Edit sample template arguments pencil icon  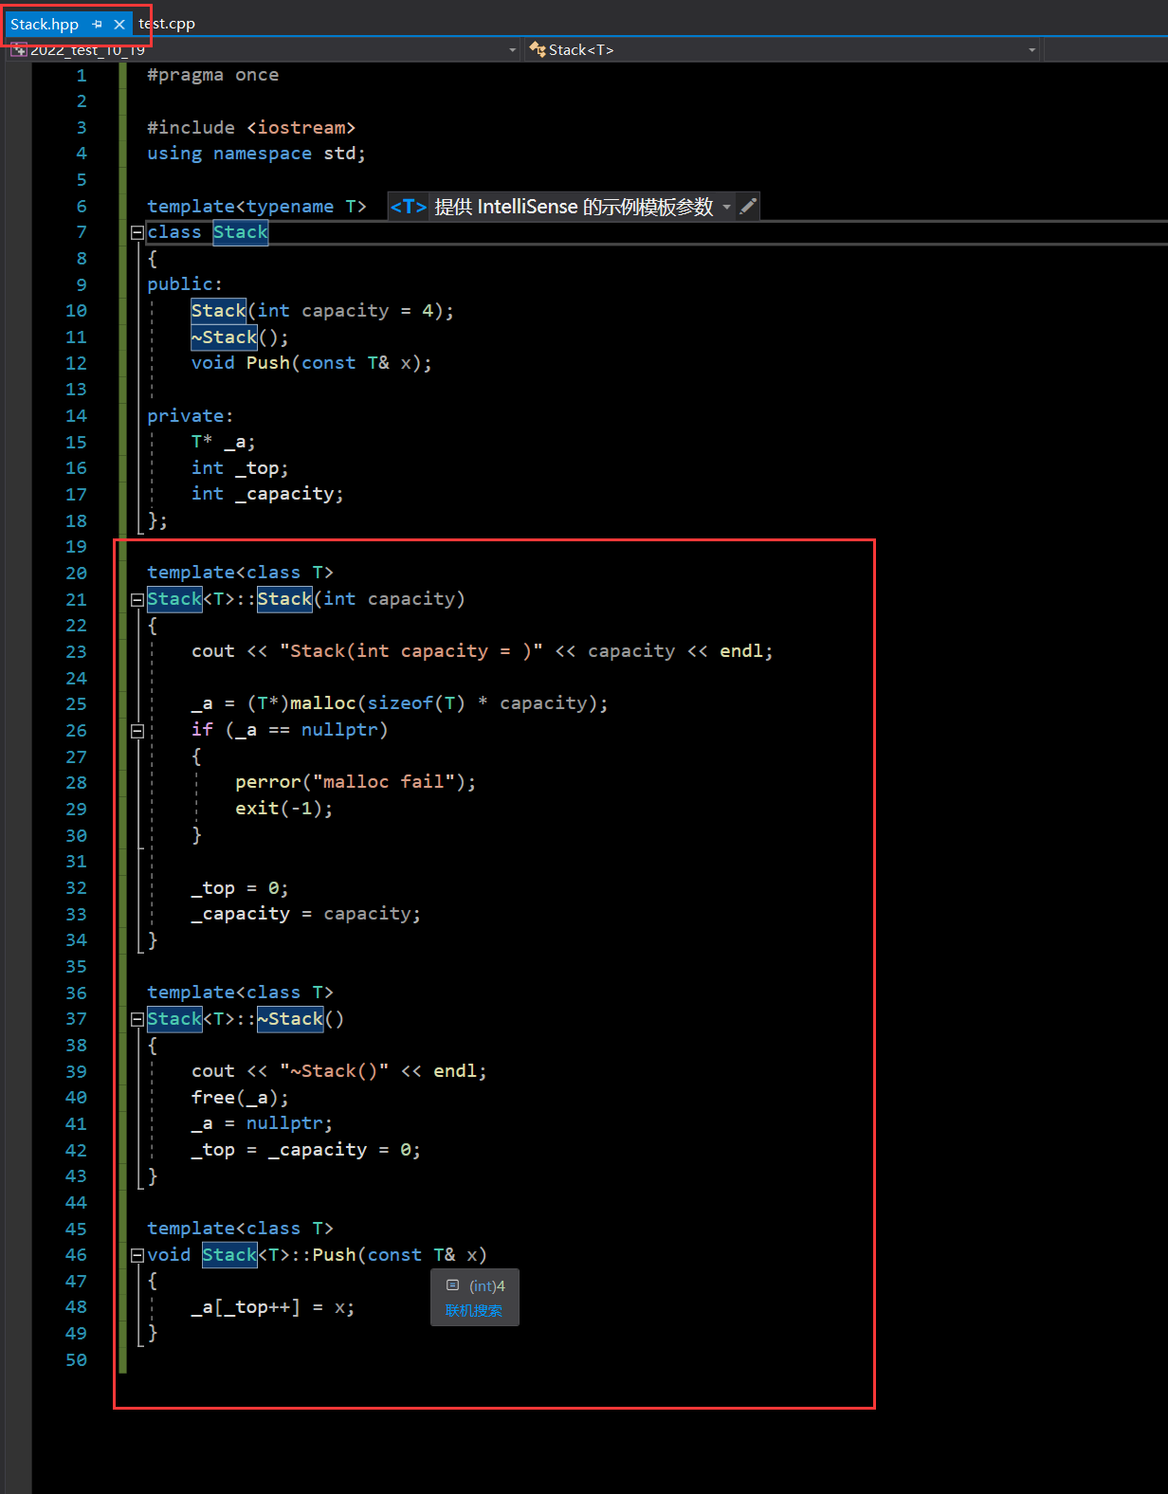tap(748, 206)
